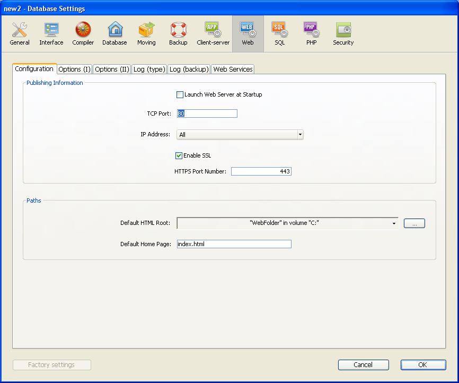Switch to the Options (I) tab

[74, 69]
